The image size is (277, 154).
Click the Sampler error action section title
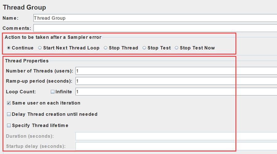click(53, 37)
